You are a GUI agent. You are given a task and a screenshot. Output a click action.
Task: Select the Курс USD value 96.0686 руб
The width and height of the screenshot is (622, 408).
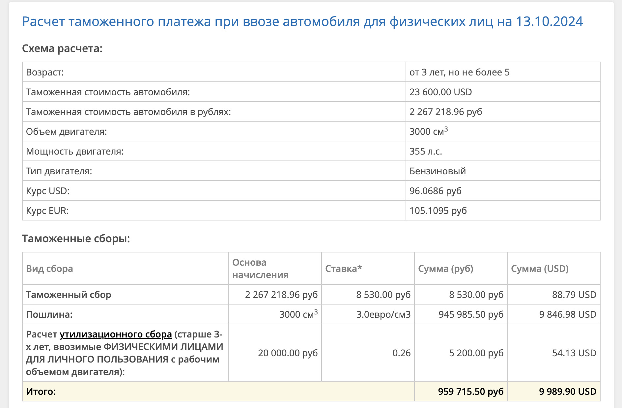point(436,191)
